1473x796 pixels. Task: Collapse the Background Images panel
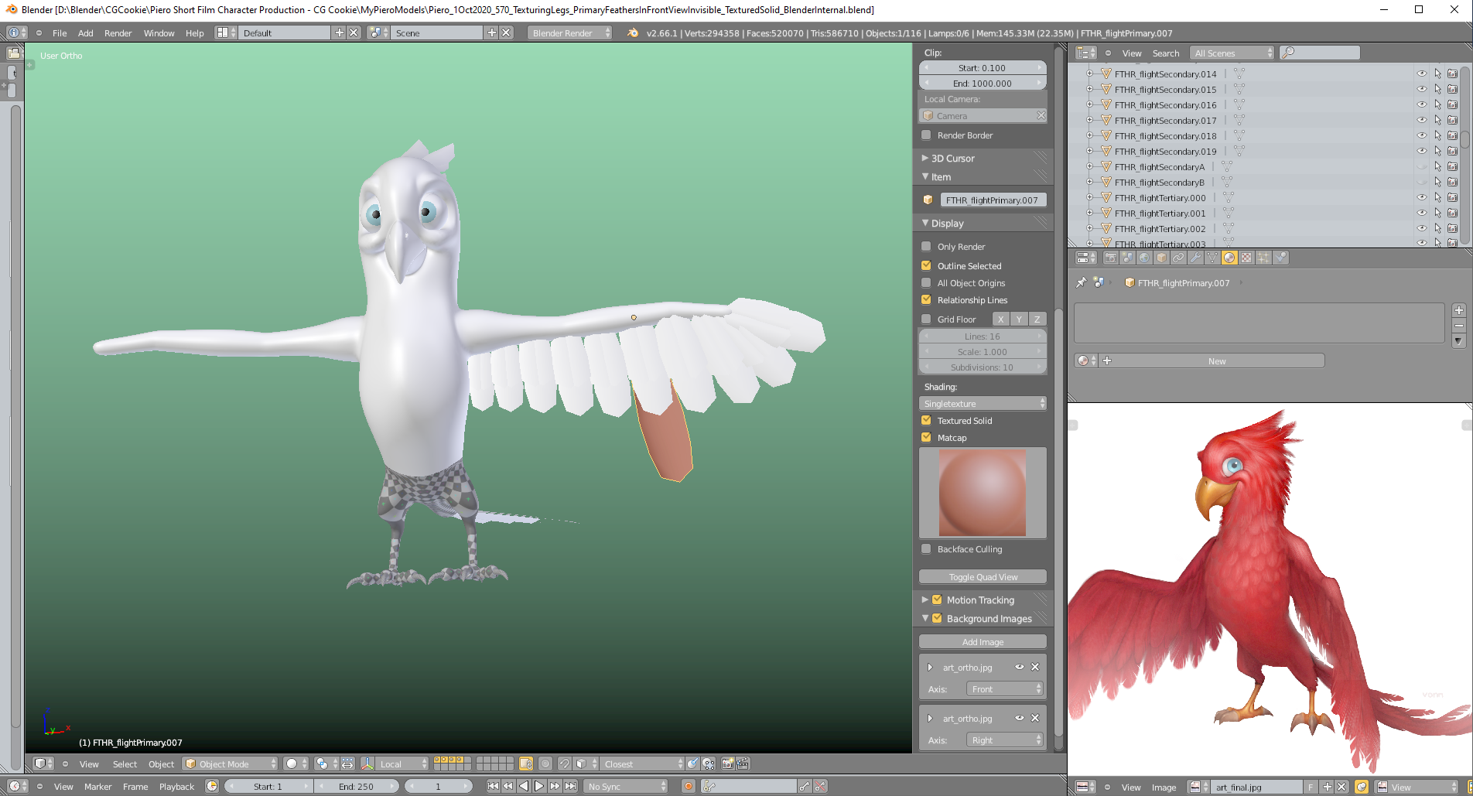924,618
